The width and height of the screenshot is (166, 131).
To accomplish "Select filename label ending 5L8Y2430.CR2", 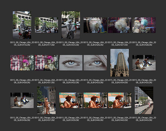I will (x=22, y=81).
